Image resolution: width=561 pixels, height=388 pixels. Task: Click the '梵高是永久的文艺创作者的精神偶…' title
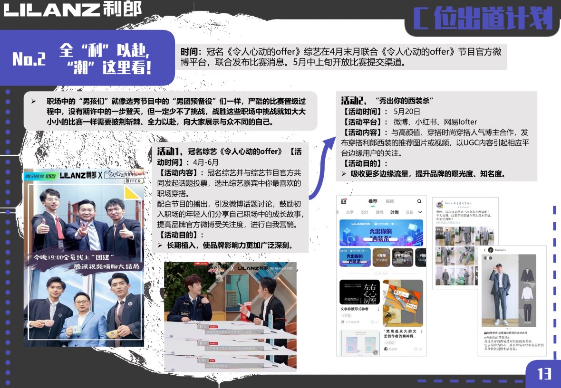400,334
